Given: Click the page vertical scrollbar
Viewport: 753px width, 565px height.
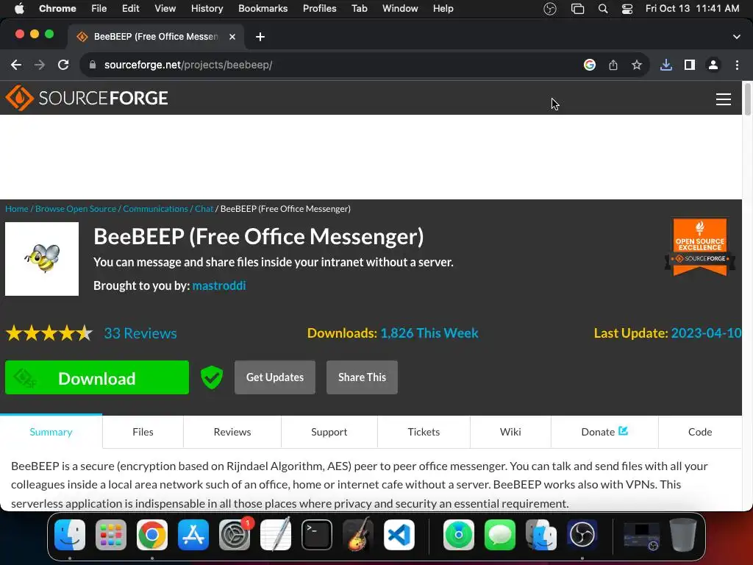Looking at the screenshot, I should pos(747,99).
